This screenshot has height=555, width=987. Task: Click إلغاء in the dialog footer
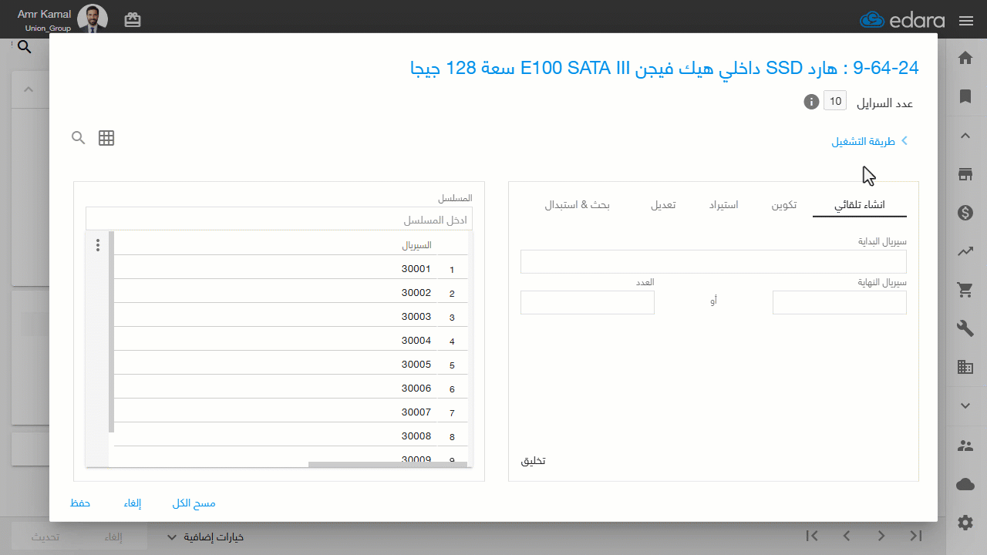(133, 503)
